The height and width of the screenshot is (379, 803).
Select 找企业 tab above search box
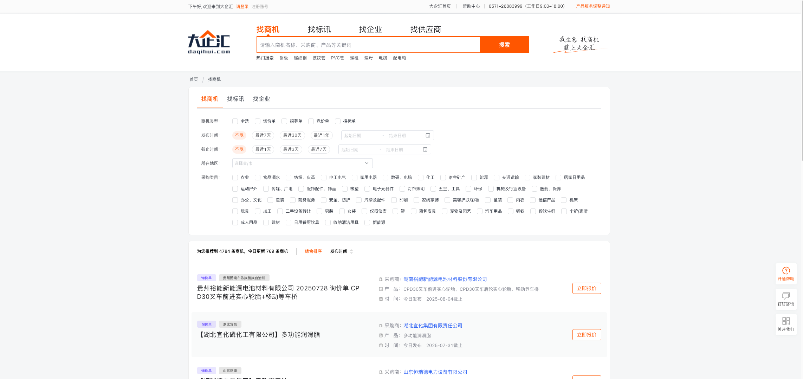pyautogui.click(x=370, y=29)
